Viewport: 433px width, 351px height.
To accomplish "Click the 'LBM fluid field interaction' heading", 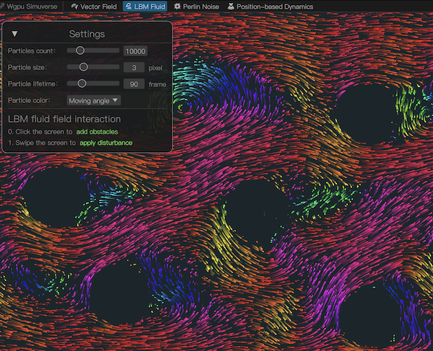I will click(64, 119).
